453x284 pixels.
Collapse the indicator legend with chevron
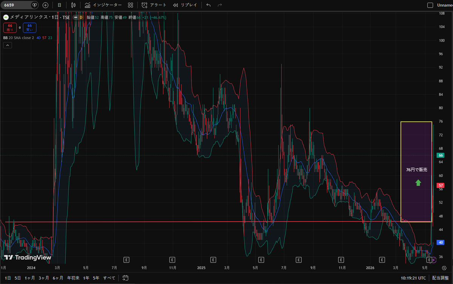coord(8,45)
